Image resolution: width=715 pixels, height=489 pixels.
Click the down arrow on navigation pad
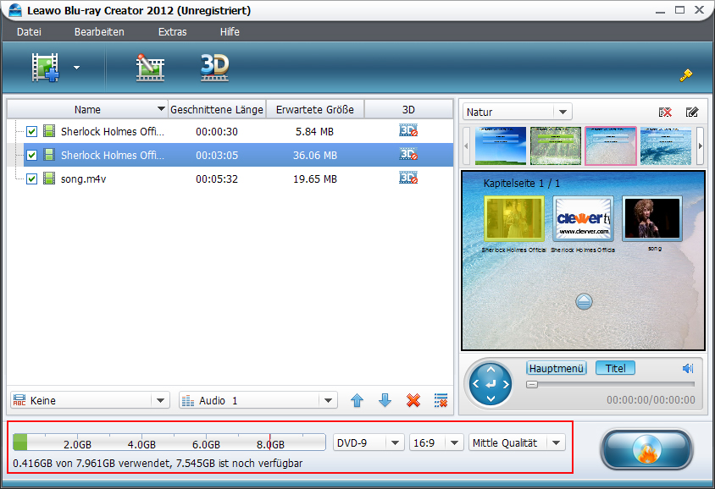point(491,398)
